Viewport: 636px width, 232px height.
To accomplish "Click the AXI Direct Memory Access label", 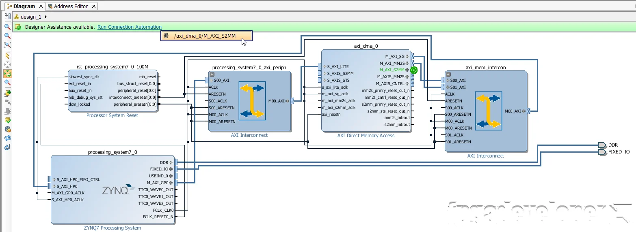I will (366, 136).
